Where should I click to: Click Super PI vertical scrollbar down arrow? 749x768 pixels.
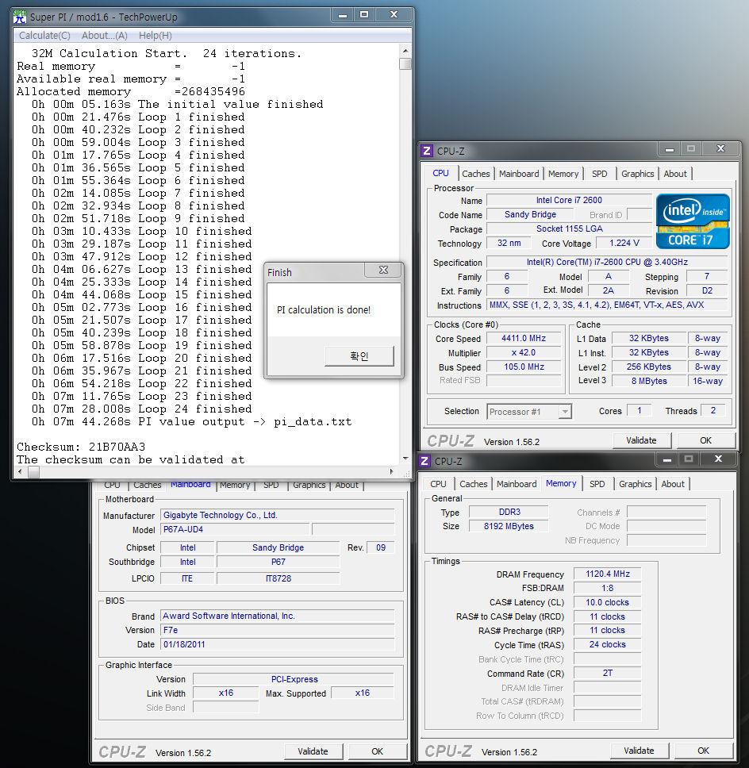(x=405, y=459)
